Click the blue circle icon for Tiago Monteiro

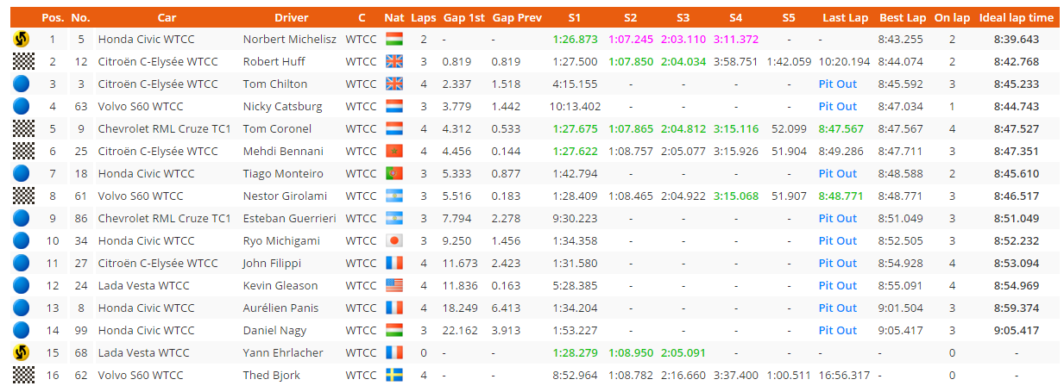coord(22,174)
